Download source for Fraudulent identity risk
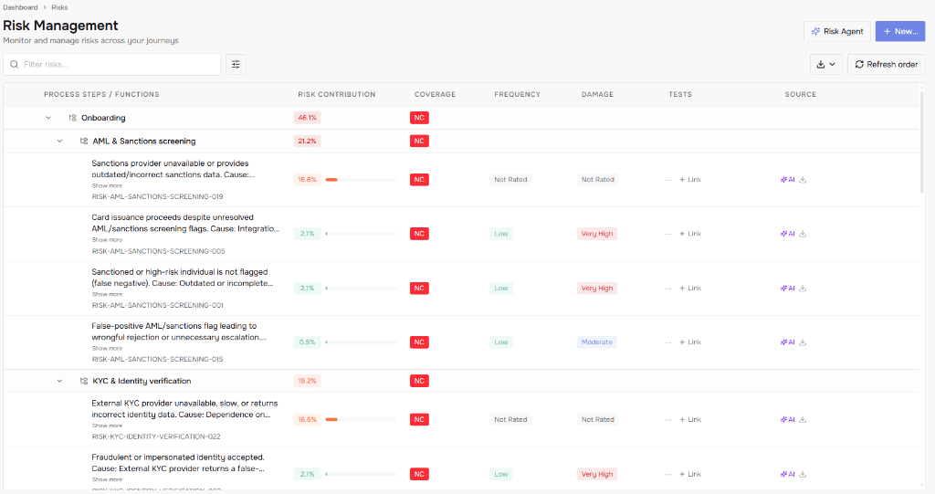 (803, 474)
